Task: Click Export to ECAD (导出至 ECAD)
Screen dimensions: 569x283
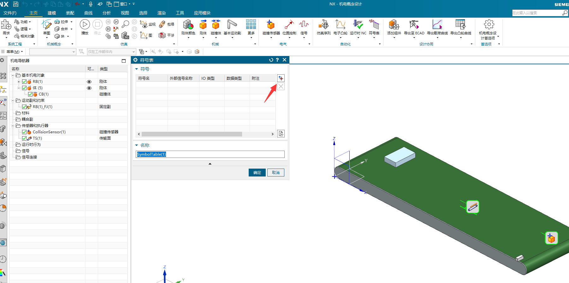Action: pyautogui.click(x=414, y=27)
